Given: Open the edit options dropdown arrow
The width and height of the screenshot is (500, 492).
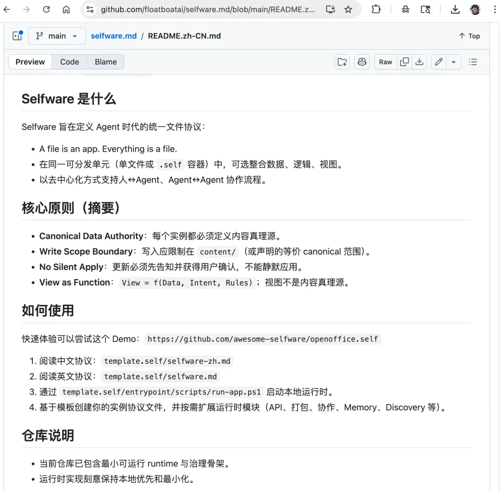Looking at the screenshot, I should pos(453,62).
